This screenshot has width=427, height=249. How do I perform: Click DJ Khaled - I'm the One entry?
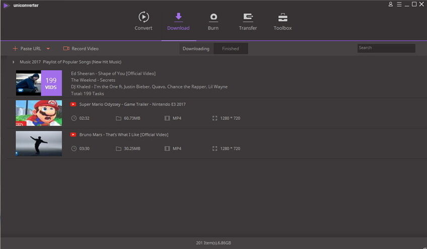click(x=149, y=87)
